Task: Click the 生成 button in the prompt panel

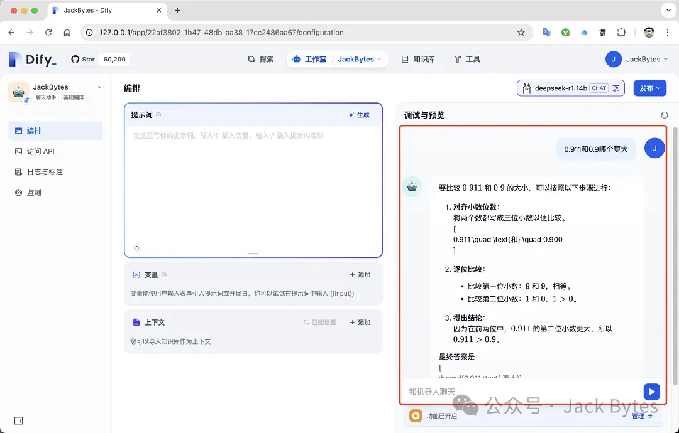Action: [359, 115]
